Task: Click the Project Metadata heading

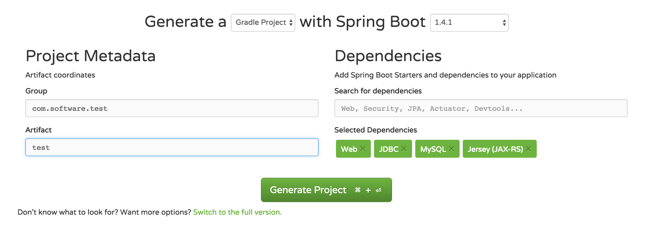Action: (91, 56)
